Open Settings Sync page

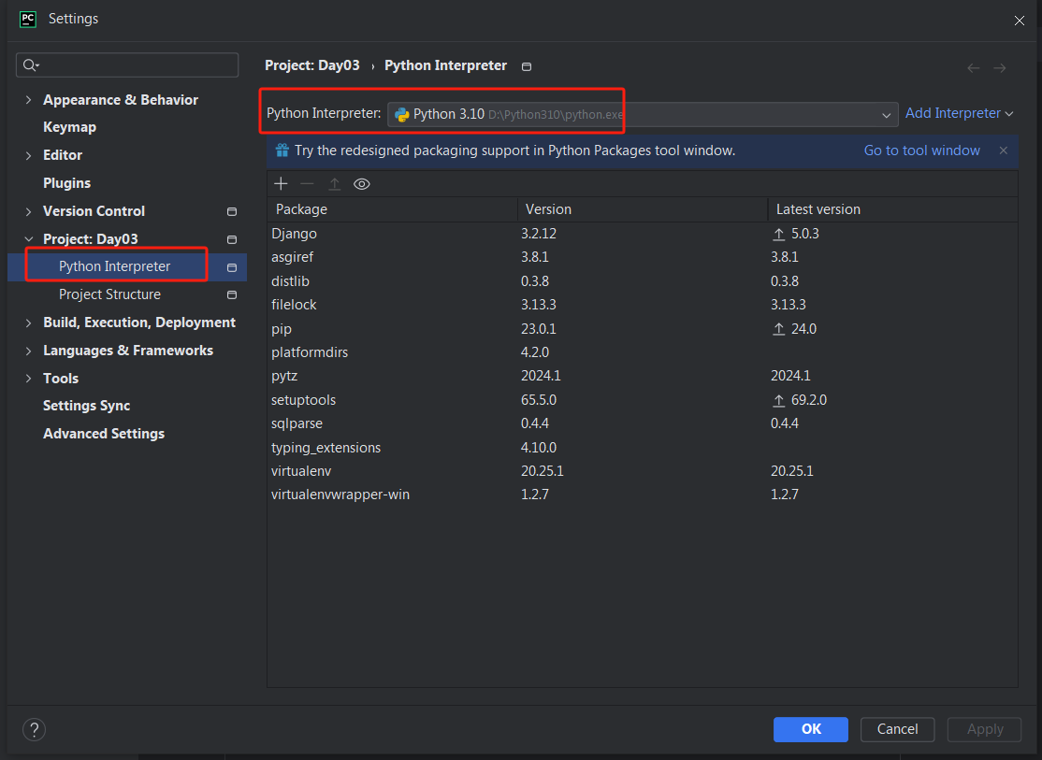(86, 406)
